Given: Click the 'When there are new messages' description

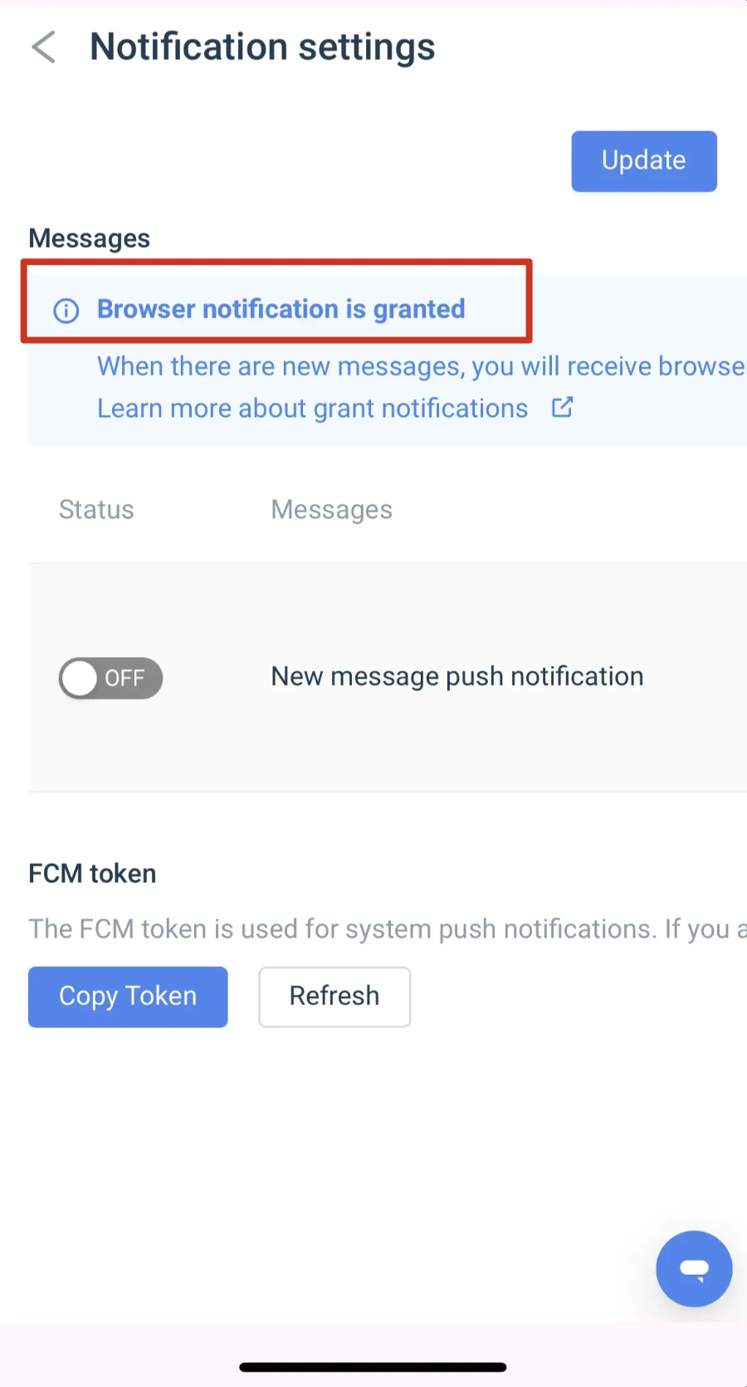Looking at the screenshot, I should tap(422, 366).
